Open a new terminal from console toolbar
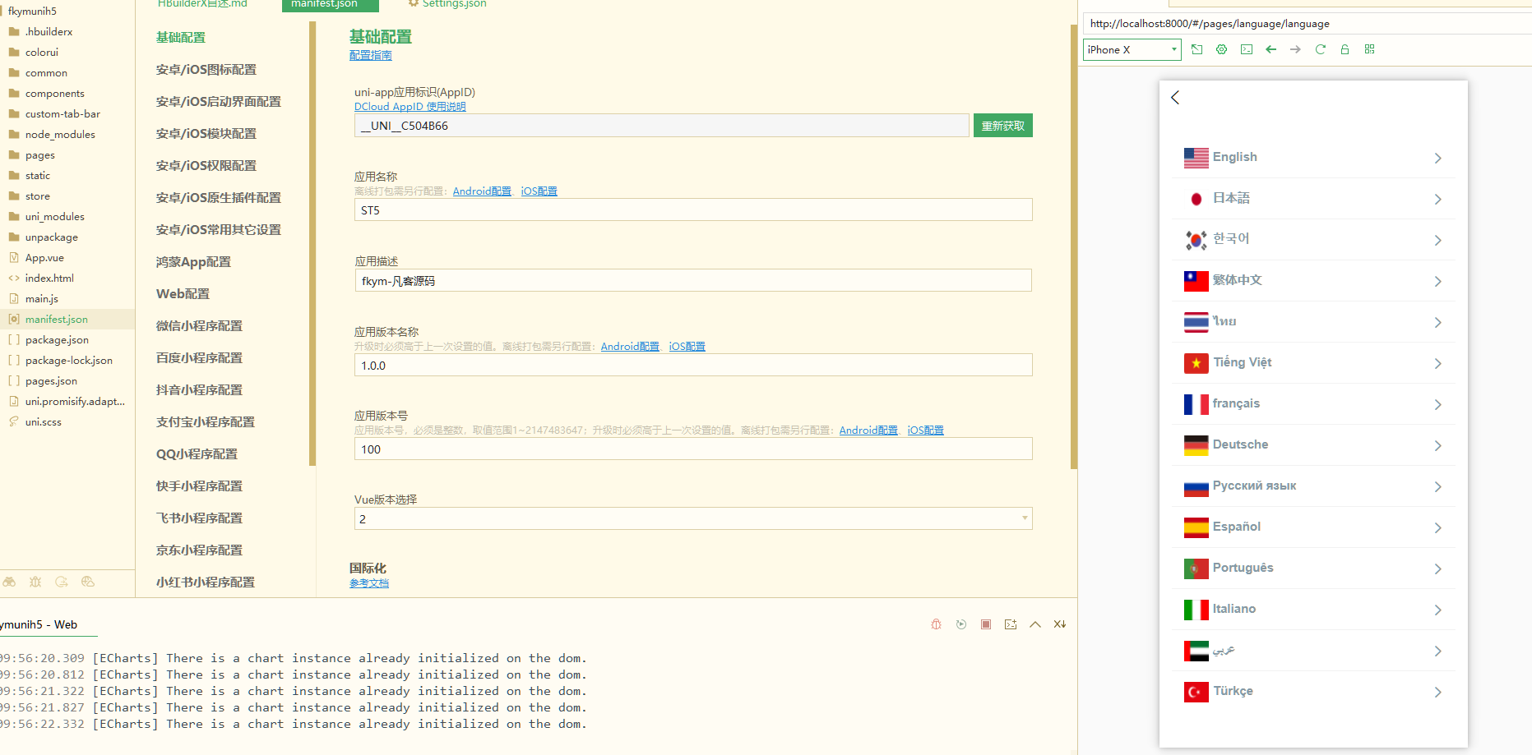Screen dimensions: 1532x755 click(1010, 624)
